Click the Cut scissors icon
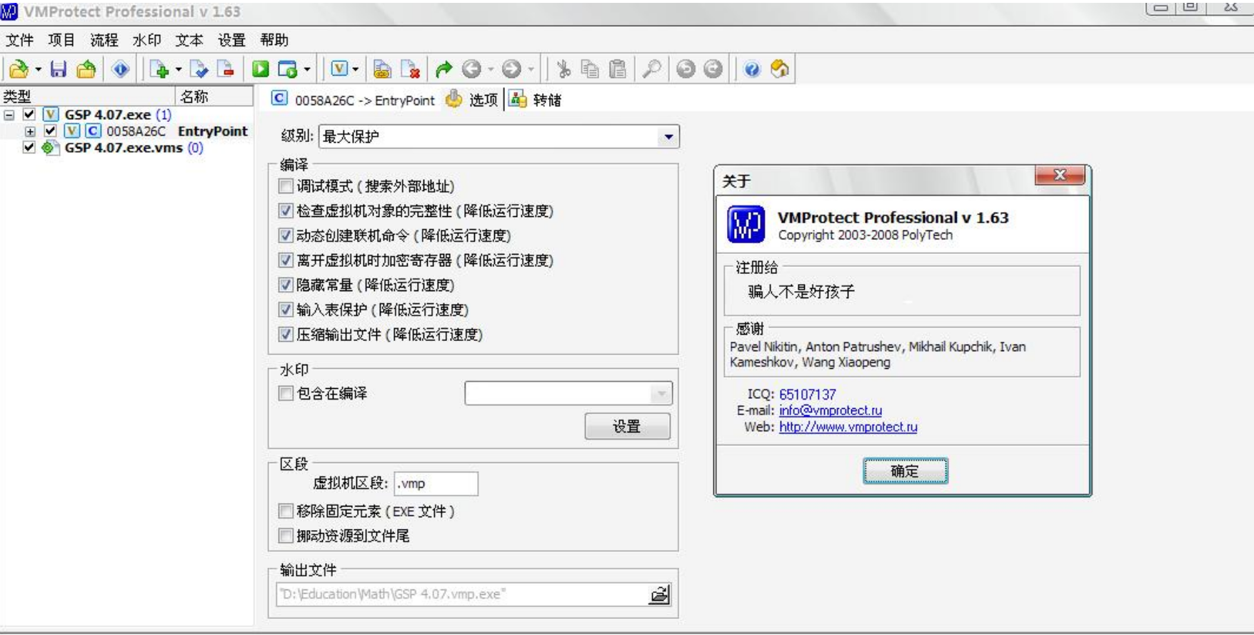This screenshot has width=1254, height=635. click(x=563, y=69)
